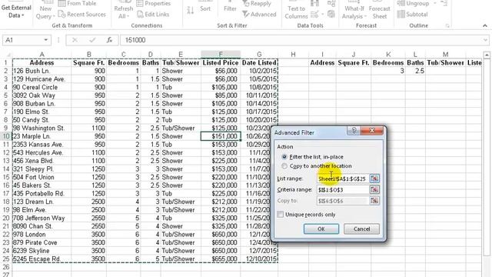Click the List range input field

click(342, 179)
